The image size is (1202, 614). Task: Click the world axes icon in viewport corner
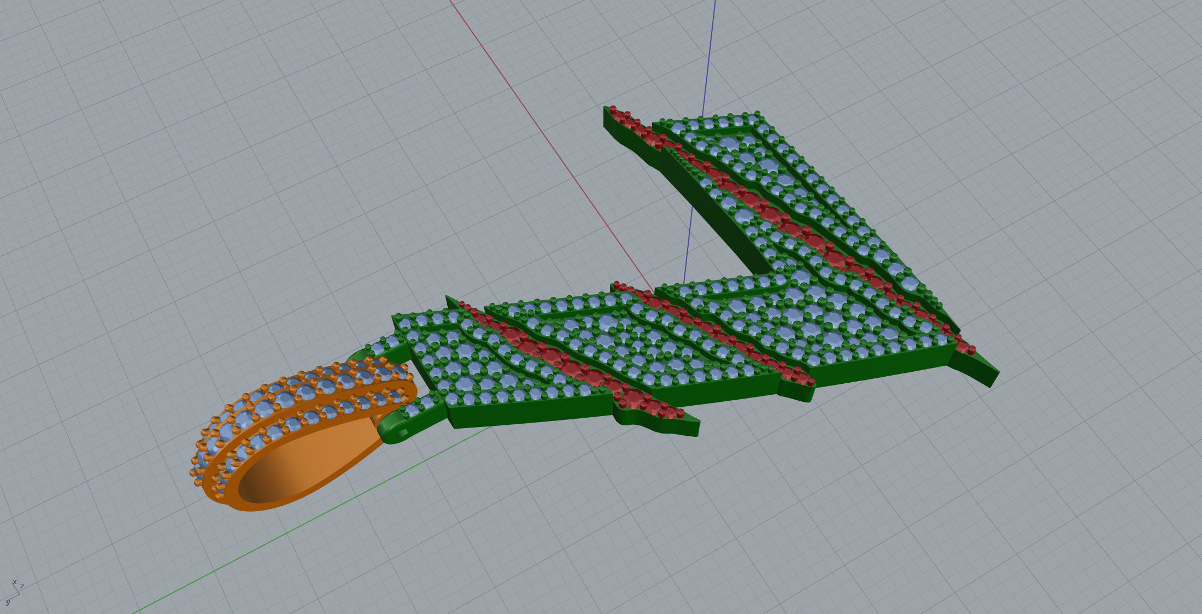tap(14, 592)
